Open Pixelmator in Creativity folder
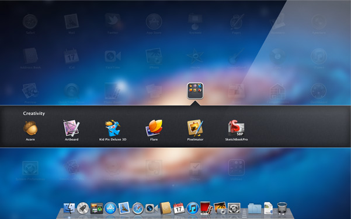The width and height of the screenshot is (351, 219). click(x=195, y=128)
